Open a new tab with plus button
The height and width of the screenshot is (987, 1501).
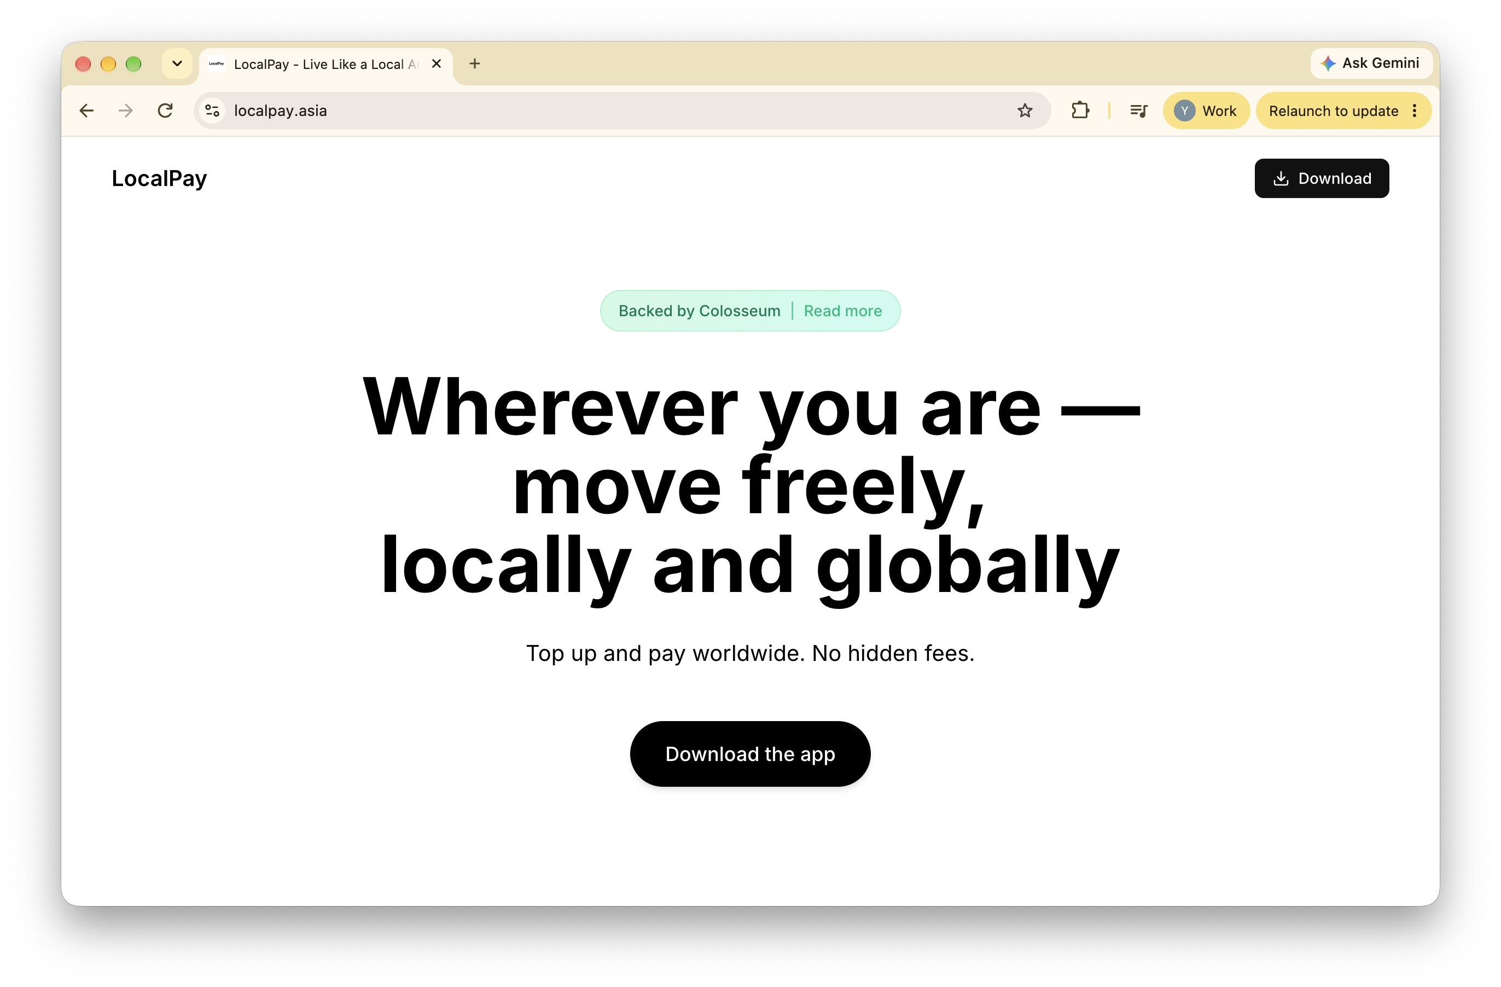(x=475, y=63)
